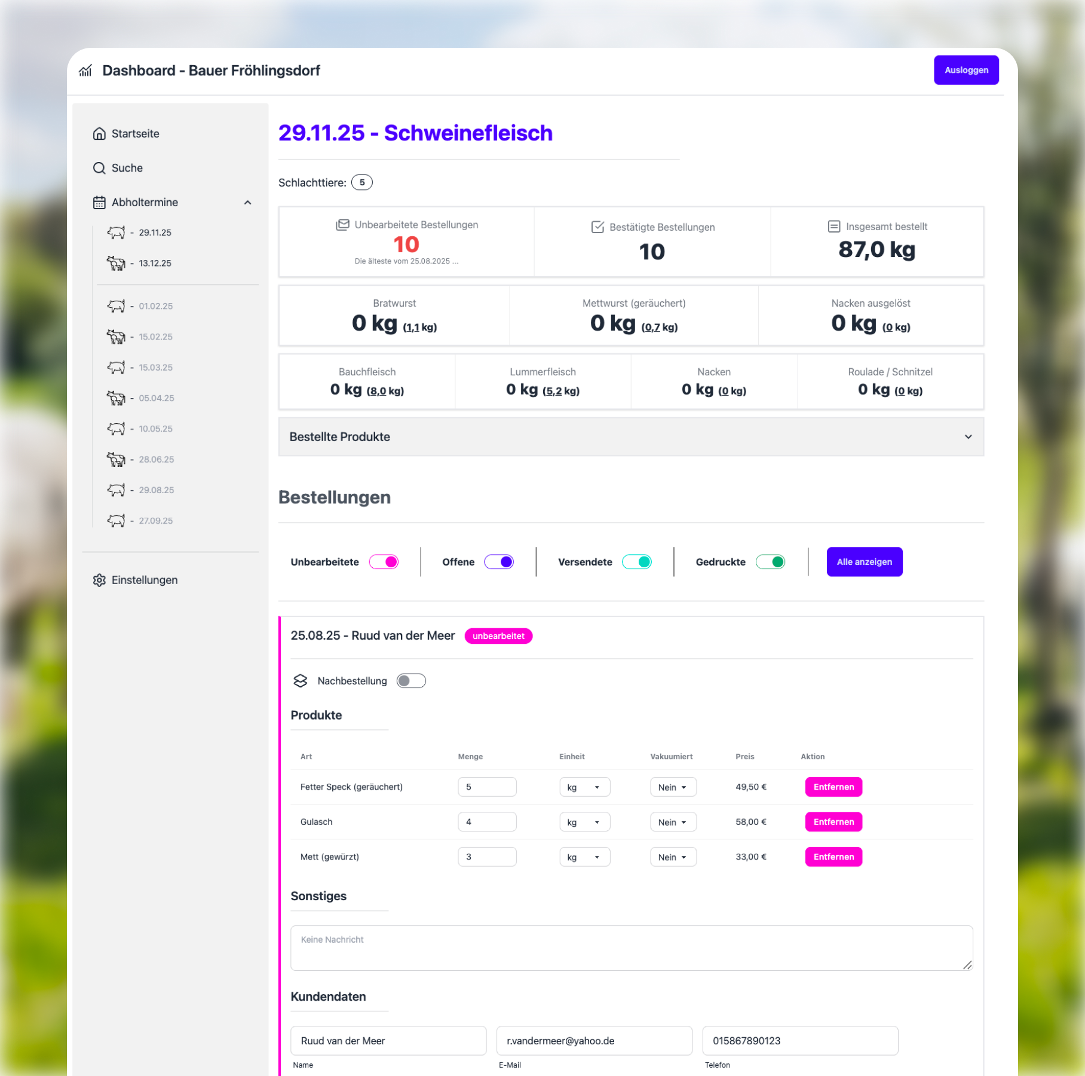Image resolution: width=1085 pixels, height=1076 pixels.
Task: Click the Startseite home icon
Action: [99, 133]
